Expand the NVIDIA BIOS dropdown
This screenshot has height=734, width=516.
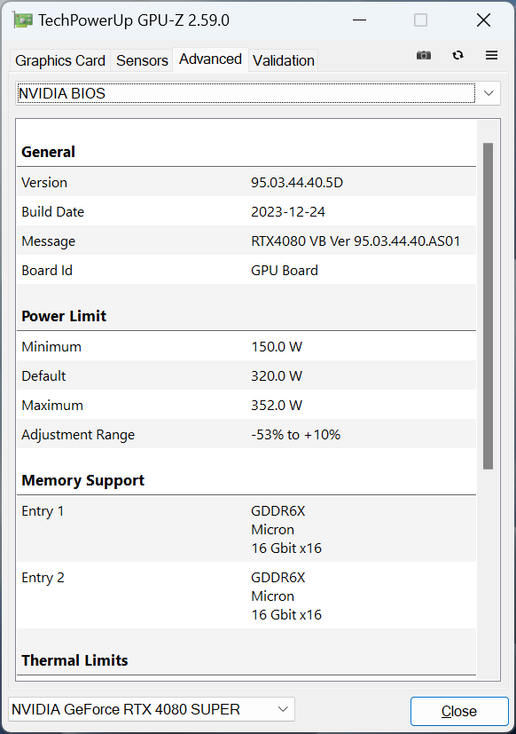click(258, 93)
